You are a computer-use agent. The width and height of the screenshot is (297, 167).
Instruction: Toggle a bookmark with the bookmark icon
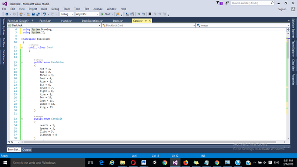point(150,14)
